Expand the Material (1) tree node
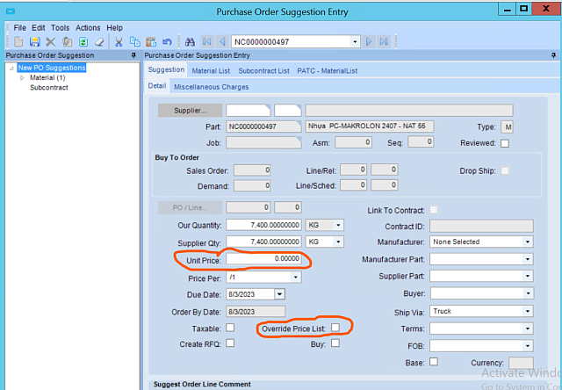This screenshot has width=562, height=390. pyautogui.click(x=22, y=78)
